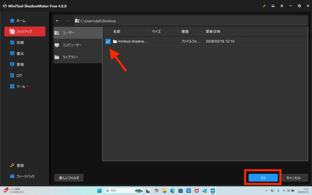
Task: Open the 同期 (Sync) section
Action: pos(20,43)
